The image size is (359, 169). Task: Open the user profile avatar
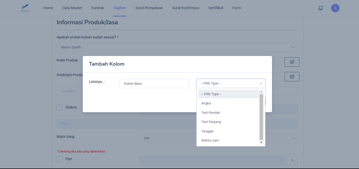pos(335,8)
